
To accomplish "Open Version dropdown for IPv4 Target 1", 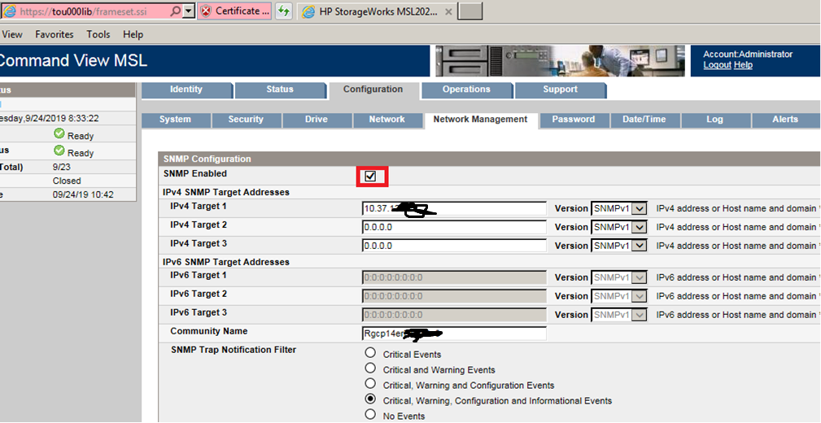I will (x=639, y=208).
